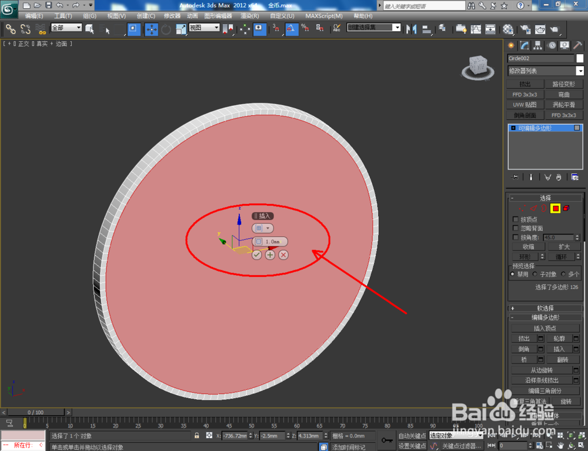Select the 子对象 preview radio button
The image size is (588, 451).
coord(534,275)
